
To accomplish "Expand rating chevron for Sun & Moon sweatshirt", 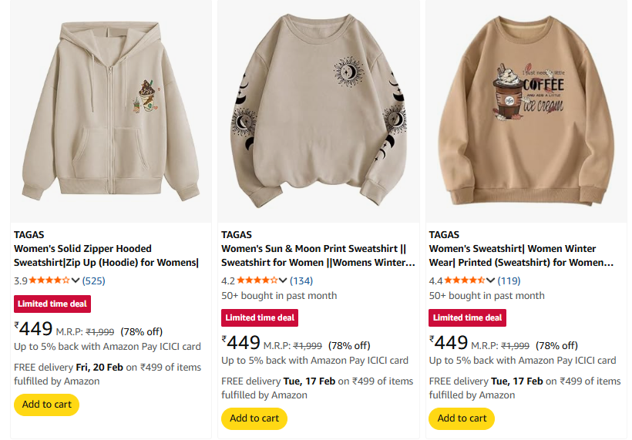I will (x=284, y=280).
